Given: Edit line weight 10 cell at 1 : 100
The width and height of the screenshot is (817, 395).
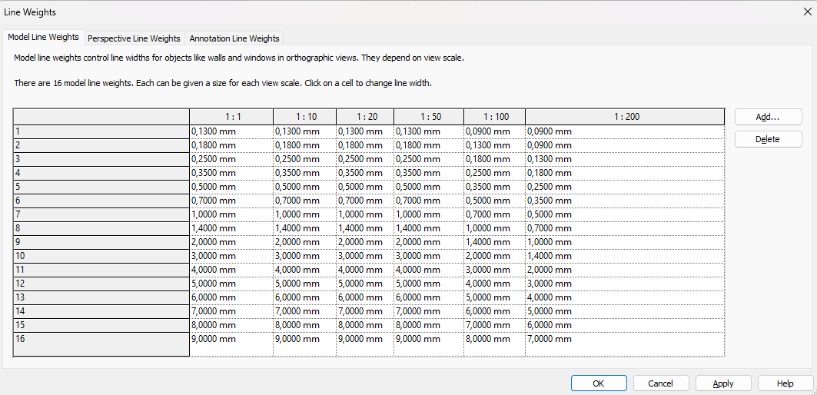Looking at the screenshot, I should 494,256.
